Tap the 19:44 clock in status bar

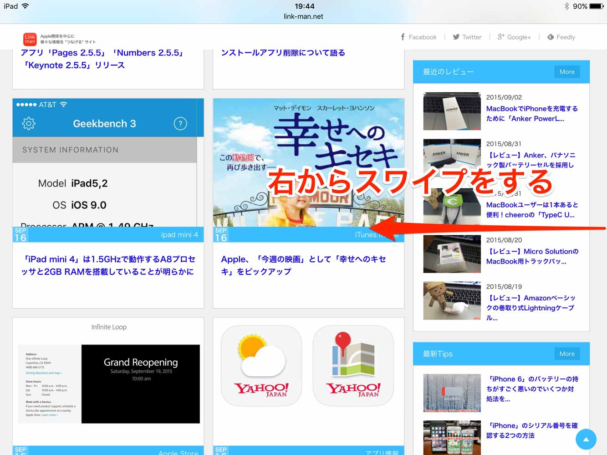pos(304,6)
